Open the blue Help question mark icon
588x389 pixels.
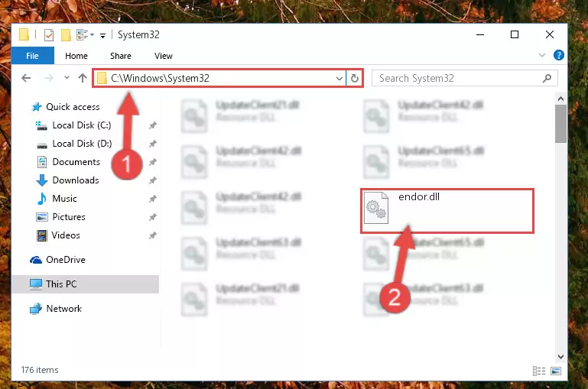[x=559, y=56]
